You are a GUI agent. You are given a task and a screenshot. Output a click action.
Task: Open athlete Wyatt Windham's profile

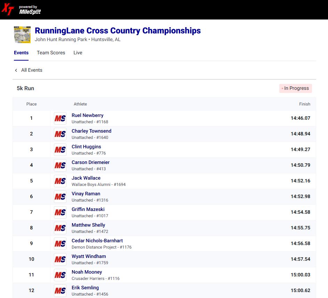pos(89,256)
